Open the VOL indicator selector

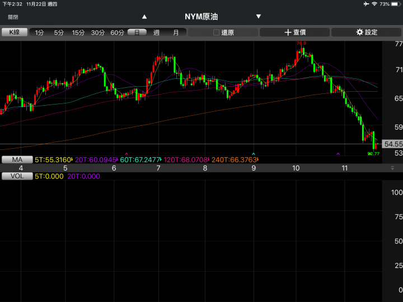tap(17, 176)
